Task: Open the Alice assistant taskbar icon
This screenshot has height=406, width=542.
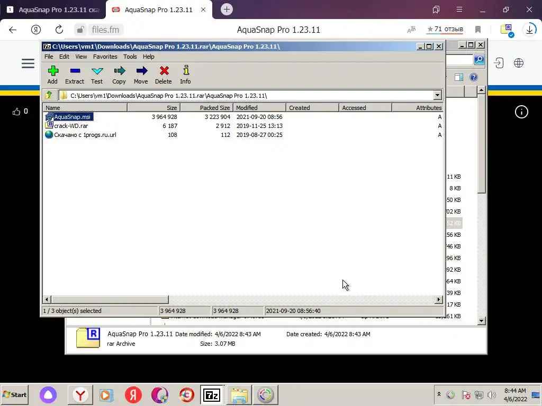Action: 48,394
